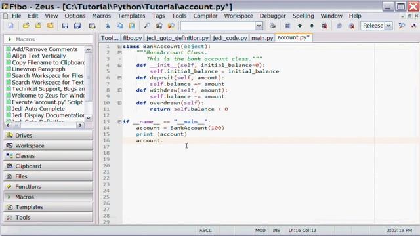Switch to the jedi_code.py tab
420x236 pixels.
tap(230, 38)
